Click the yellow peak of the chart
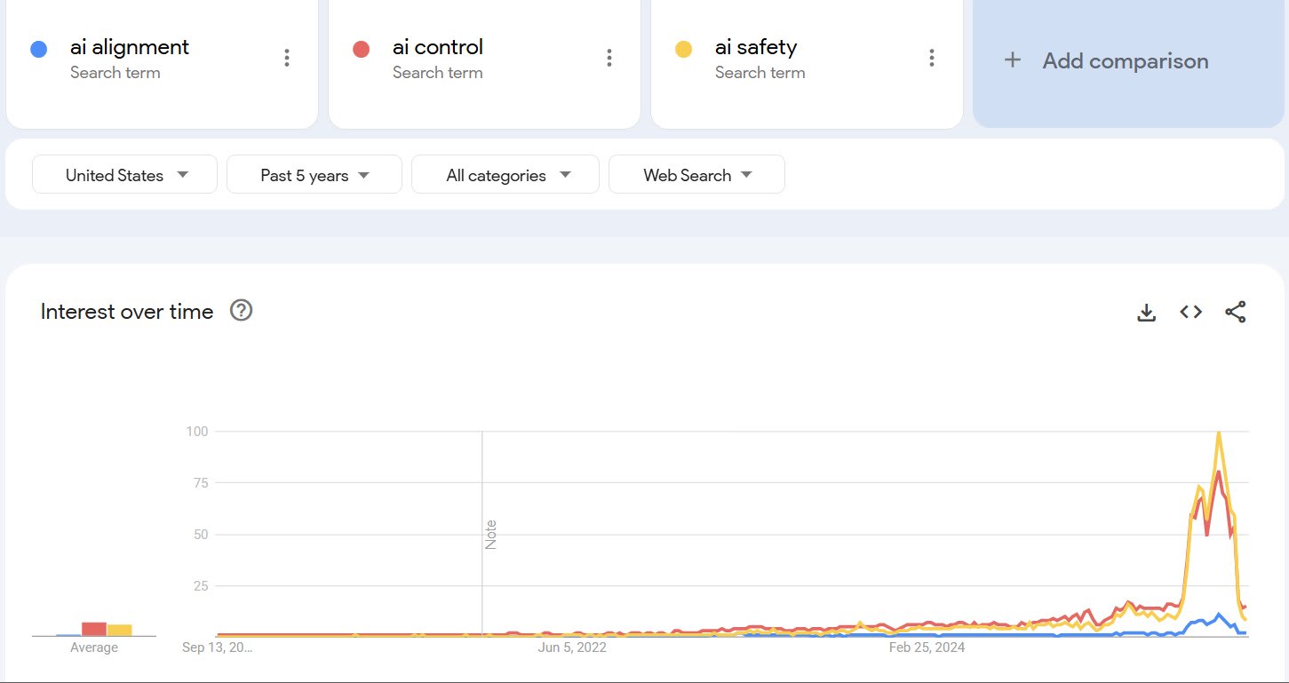Screen dimensions: 1289x683 (x=1218, y=433)
